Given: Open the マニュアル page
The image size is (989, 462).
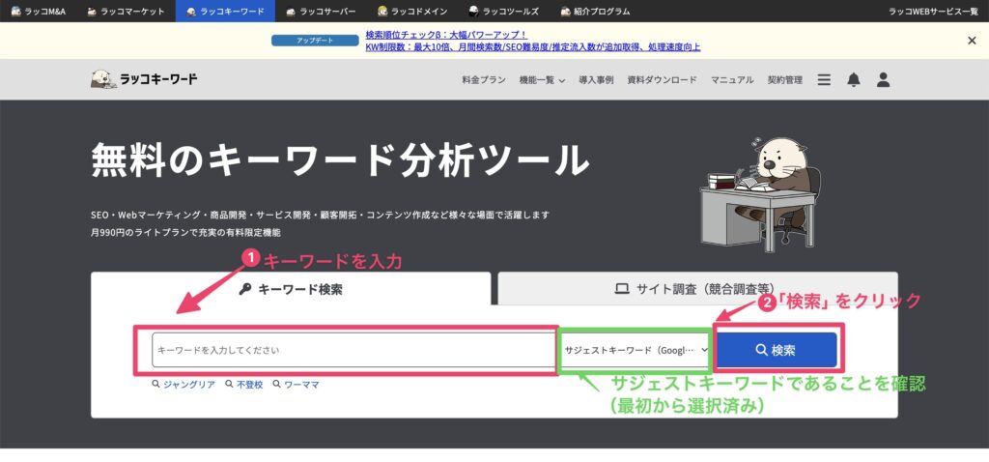Looking at the screenshot, I should [732, 80].
